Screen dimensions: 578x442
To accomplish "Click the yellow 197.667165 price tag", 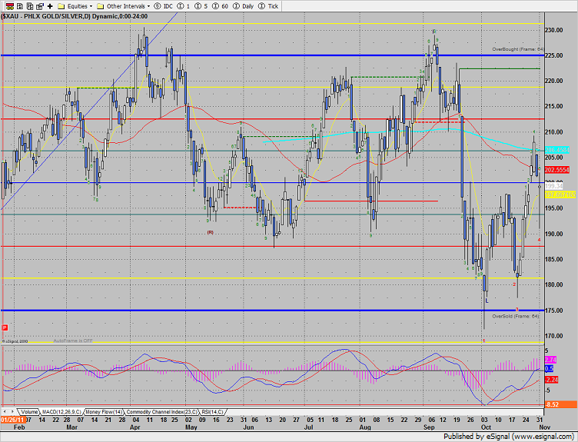I will [560, 194].
